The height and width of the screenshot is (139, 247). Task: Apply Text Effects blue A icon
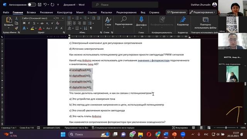[x=24, y=28]
